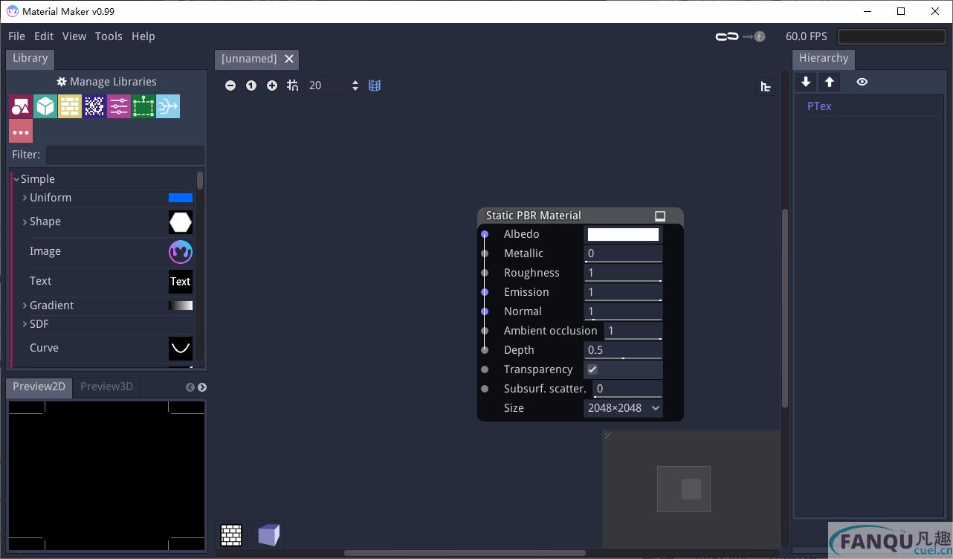Select PTex in the hierarchy
953x559 pixels.
(819, 106)
